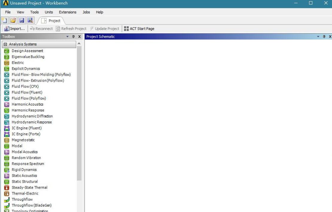
Task: Open the Units menu
Action: (49, 12)
